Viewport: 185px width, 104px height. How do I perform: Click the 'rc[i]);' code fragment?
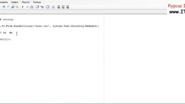tap(5, 39)
